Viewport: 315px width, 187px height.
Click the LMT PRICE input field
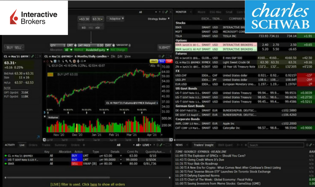click(x=91, y=45)
